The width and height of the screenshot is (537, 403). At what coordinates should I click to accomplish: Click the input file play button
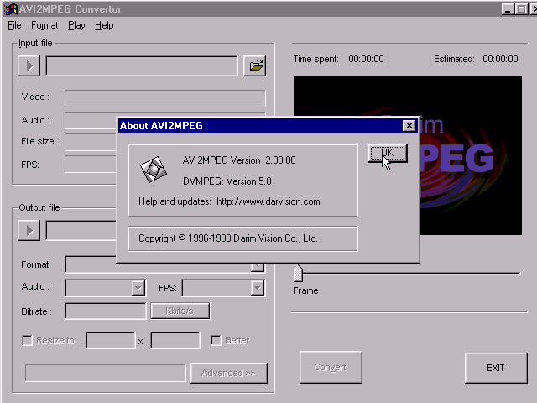[29, 65]
